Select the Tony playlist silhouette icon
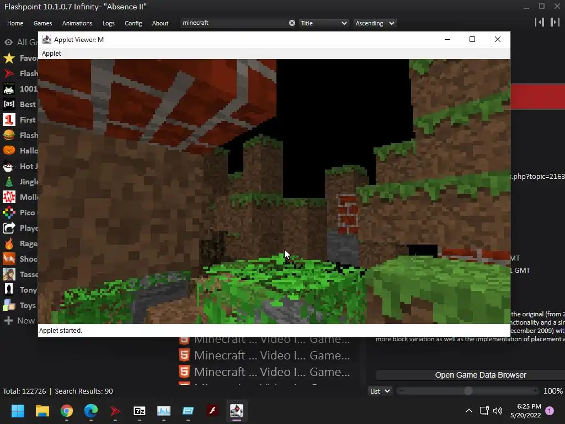The height and width of the screenshot is (424, 565). pyautogui.click(x=9, y=290)
